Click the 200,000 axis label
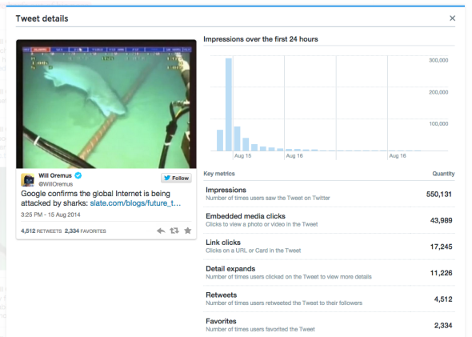The image size is (472, 337). 438,92
